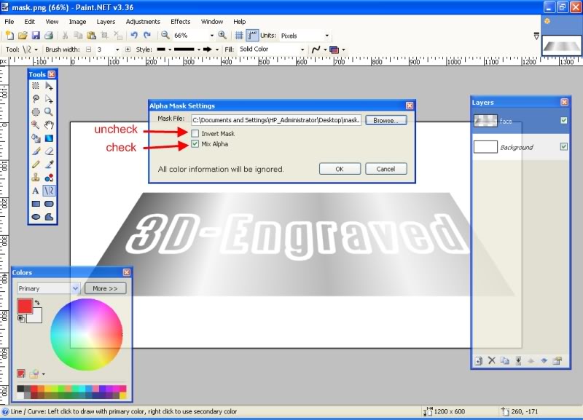Click the Browse... button
The image size is (583, 420).
386,120
